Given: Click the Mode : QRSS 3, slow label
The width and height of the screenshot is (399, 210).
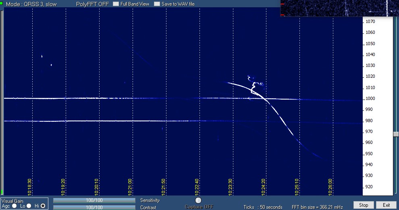Looking at the screenshot, I should pos(31,4).
